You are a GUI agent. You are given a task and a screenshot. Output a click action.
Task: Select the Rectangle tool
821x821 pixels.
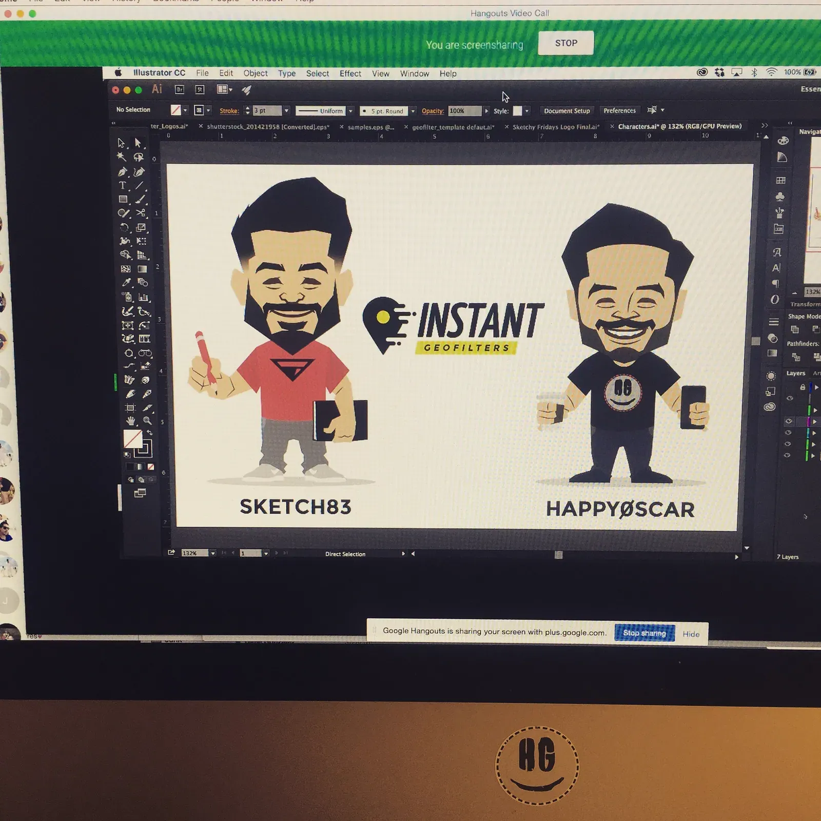click(x=123, y=199)
